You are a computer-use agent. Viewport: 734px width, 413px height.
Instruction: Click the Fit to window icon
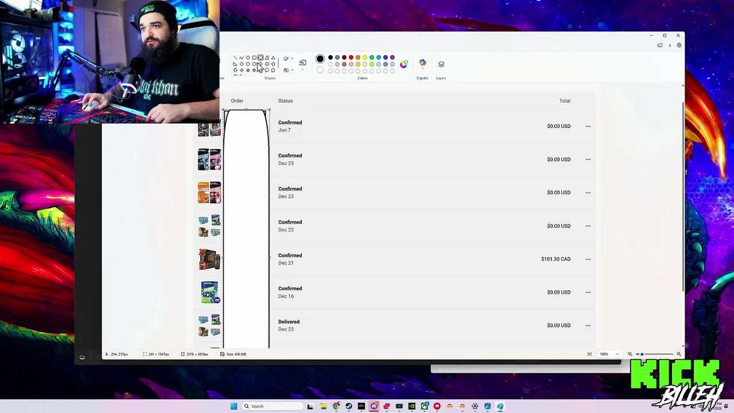click(589, 354)
